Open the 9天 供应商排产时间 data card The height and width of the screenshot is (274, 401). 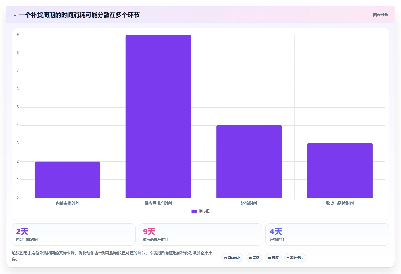200,234
